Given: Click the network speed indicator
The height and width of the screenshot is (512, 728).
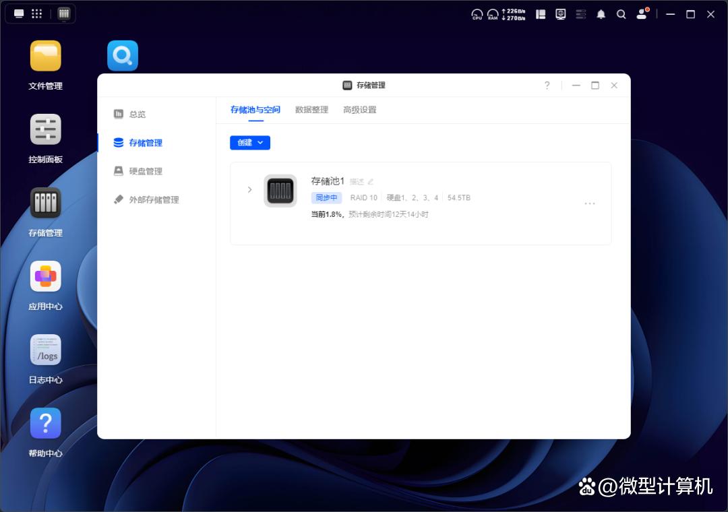Looking at the screenshot, I should (x=514, y=14).
